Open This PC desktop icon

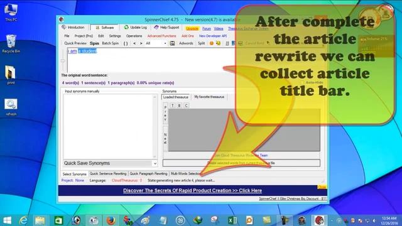[11, 13]
